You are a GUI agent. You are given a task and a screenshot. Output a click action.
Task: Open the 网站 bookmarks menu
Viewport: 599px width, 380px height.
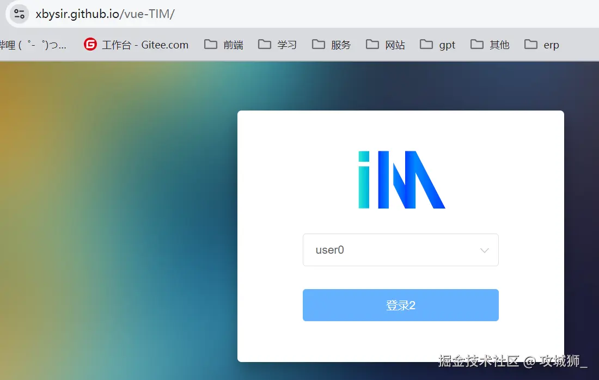point(385,45)
